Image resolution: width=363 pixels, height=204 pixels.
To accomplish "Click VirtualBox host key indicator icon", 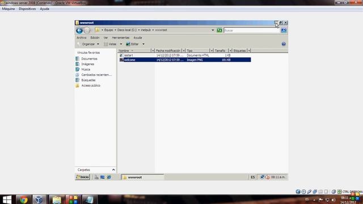I will coord(339,192).
